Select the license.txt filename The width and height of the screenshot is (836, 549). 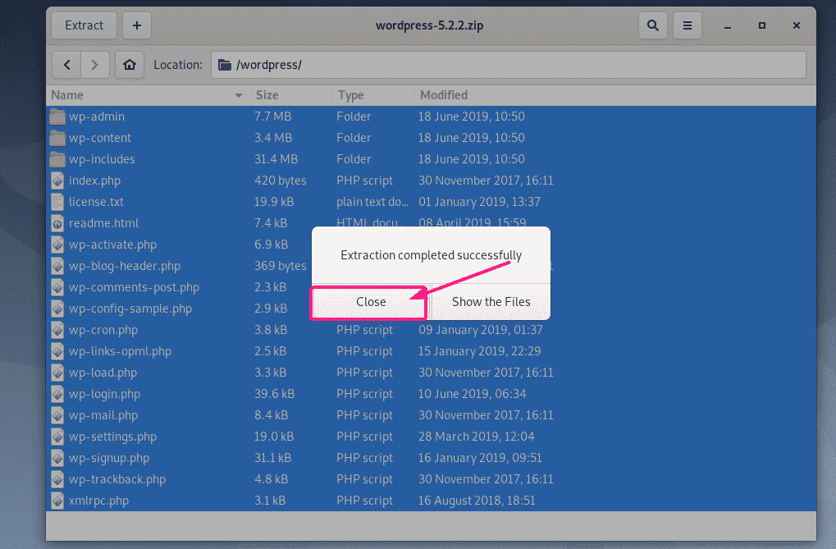tap(96, 202)
